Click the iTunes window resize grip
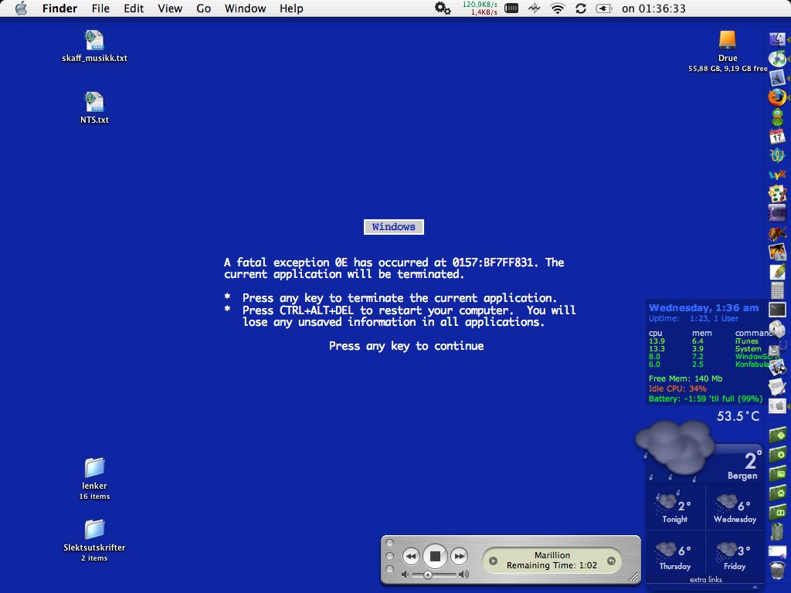Image resolution: width=791 pixels, height=593 pixels. pyautogui.click(x=633, y=577)
